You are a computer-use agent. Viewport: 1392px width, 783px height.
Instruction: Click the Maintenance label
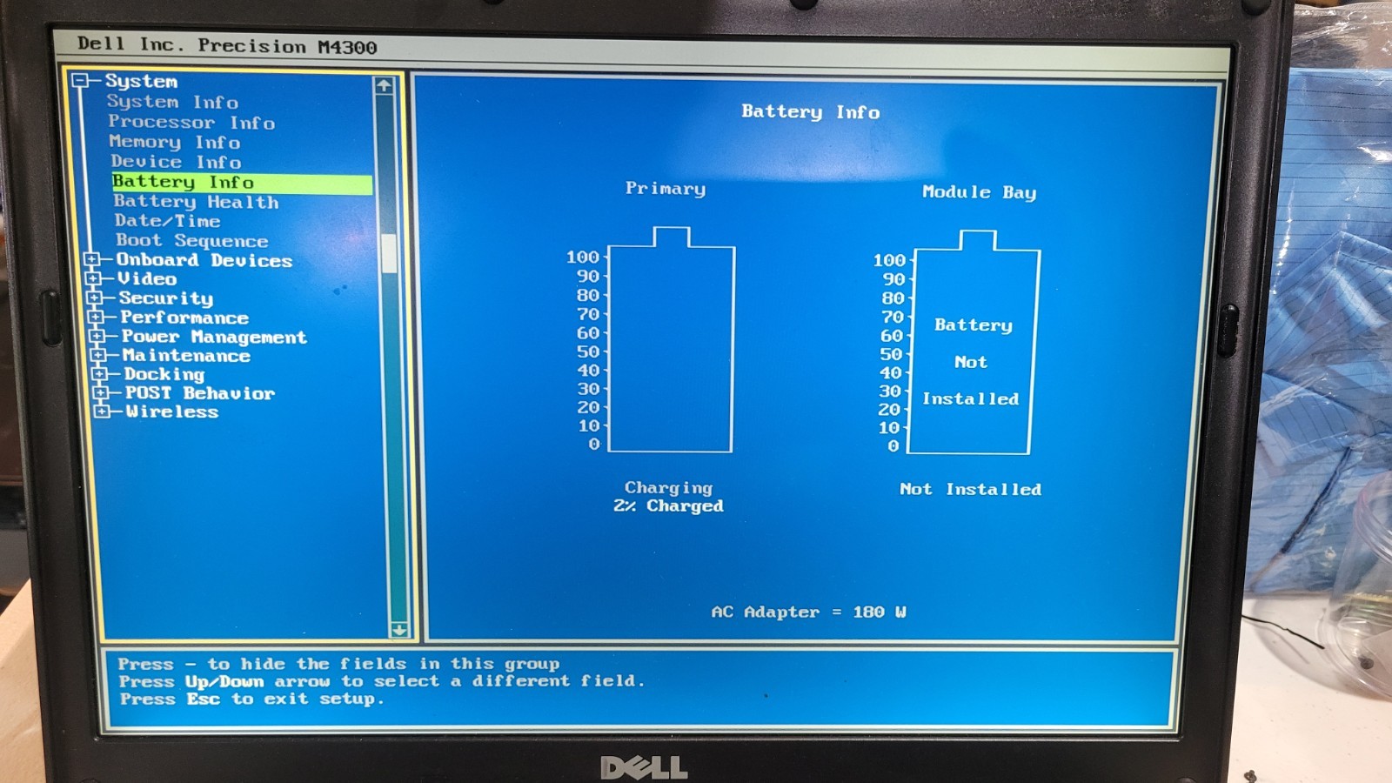point(186,355)
